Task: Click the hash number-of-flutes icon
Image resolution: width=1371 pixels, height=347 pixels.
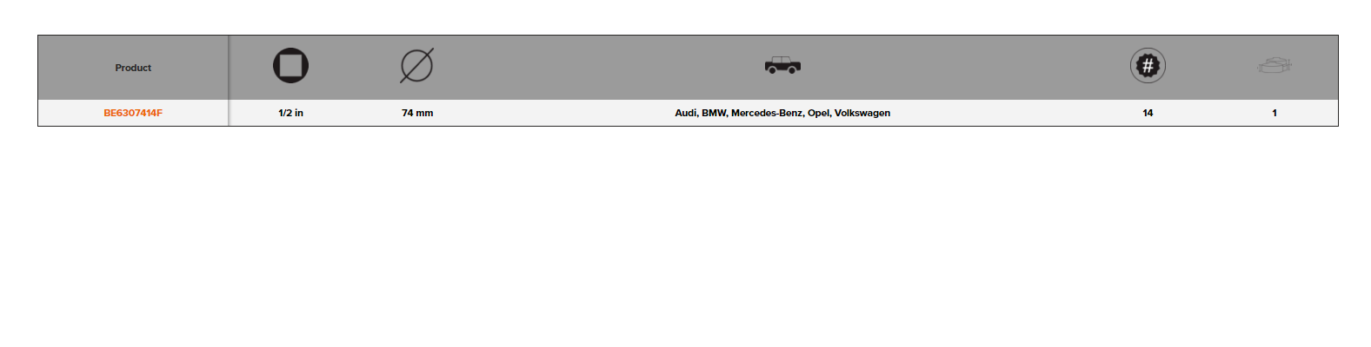Action: [1148, 66]
